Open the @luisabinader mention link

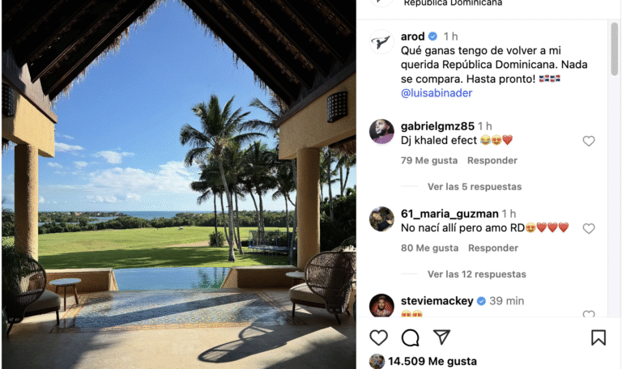437,93
